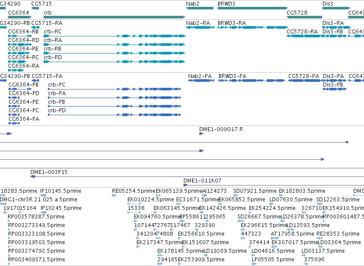364x266 pixels.
Task: Click the SD12263.5prime EST label
Action: pyautogui.click(x=338, y=200)
